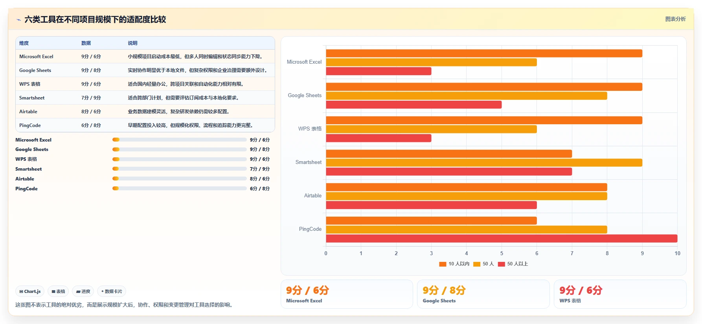702x324 pixels.
Task: Click the 8分 / 6分 value beside Airtable progress
Action: [x=260, y=179]
